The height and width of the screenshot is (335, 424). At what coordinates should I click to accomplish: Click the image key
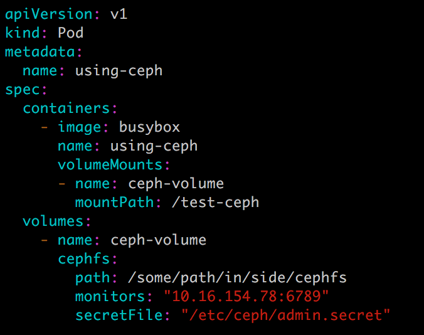coord(79,127)
